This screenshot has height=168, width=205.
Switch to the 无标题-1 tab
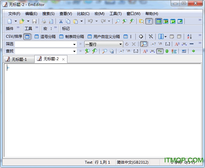[x=19, y=59]
